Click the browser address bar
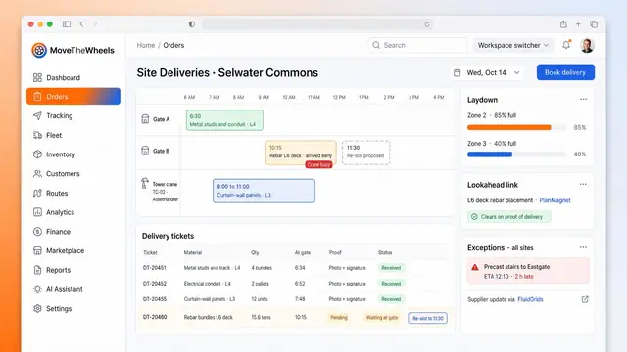 click(316, 24)
